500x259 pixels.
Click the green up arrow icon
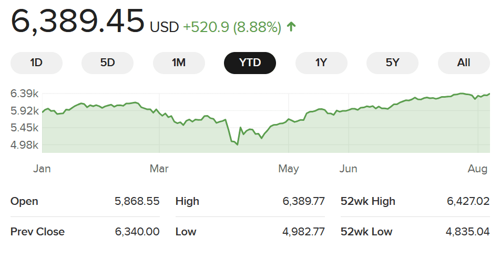point(291,26)
